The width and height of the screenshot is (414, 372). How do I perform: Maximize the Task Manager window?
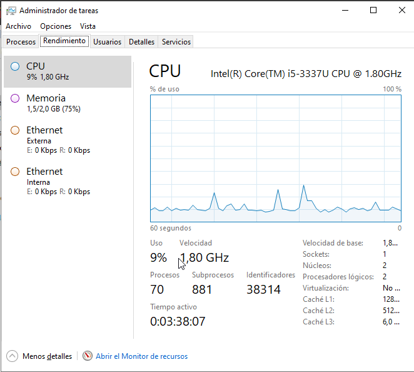tap(373, 10)
